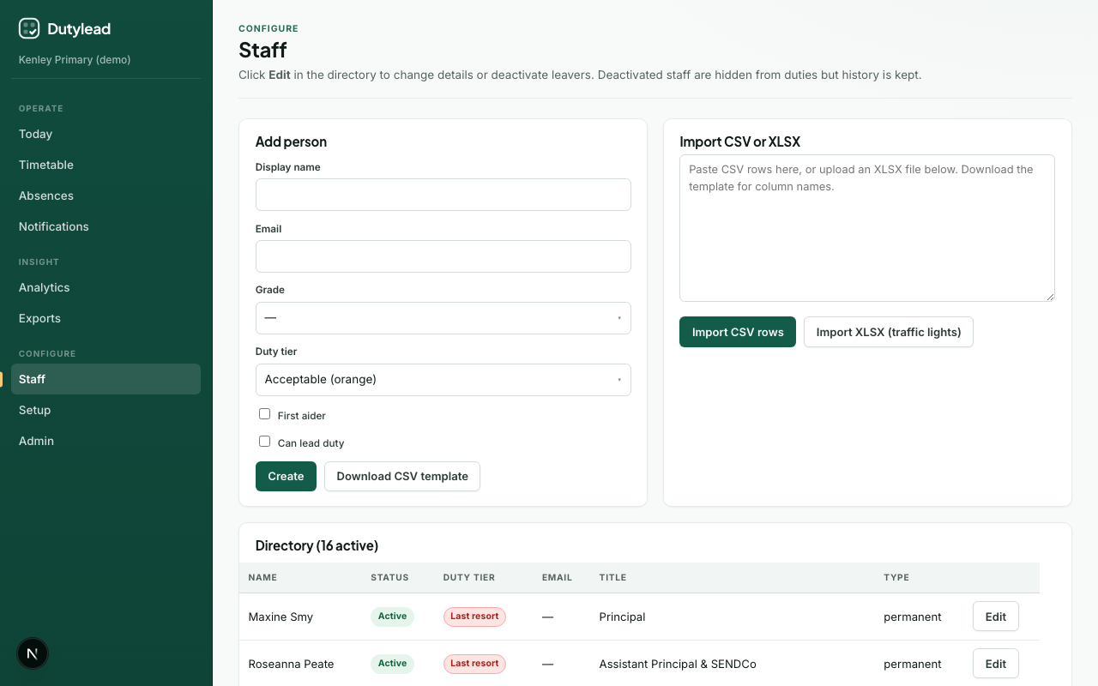Select the Roseanna Peate name cell

pyautogui.click(x=291, y=664)
